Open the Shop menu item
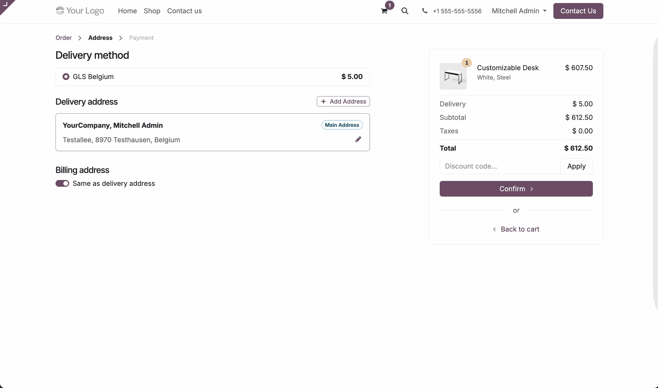This screenshot has width=658, height=388. tap(152, 11)
